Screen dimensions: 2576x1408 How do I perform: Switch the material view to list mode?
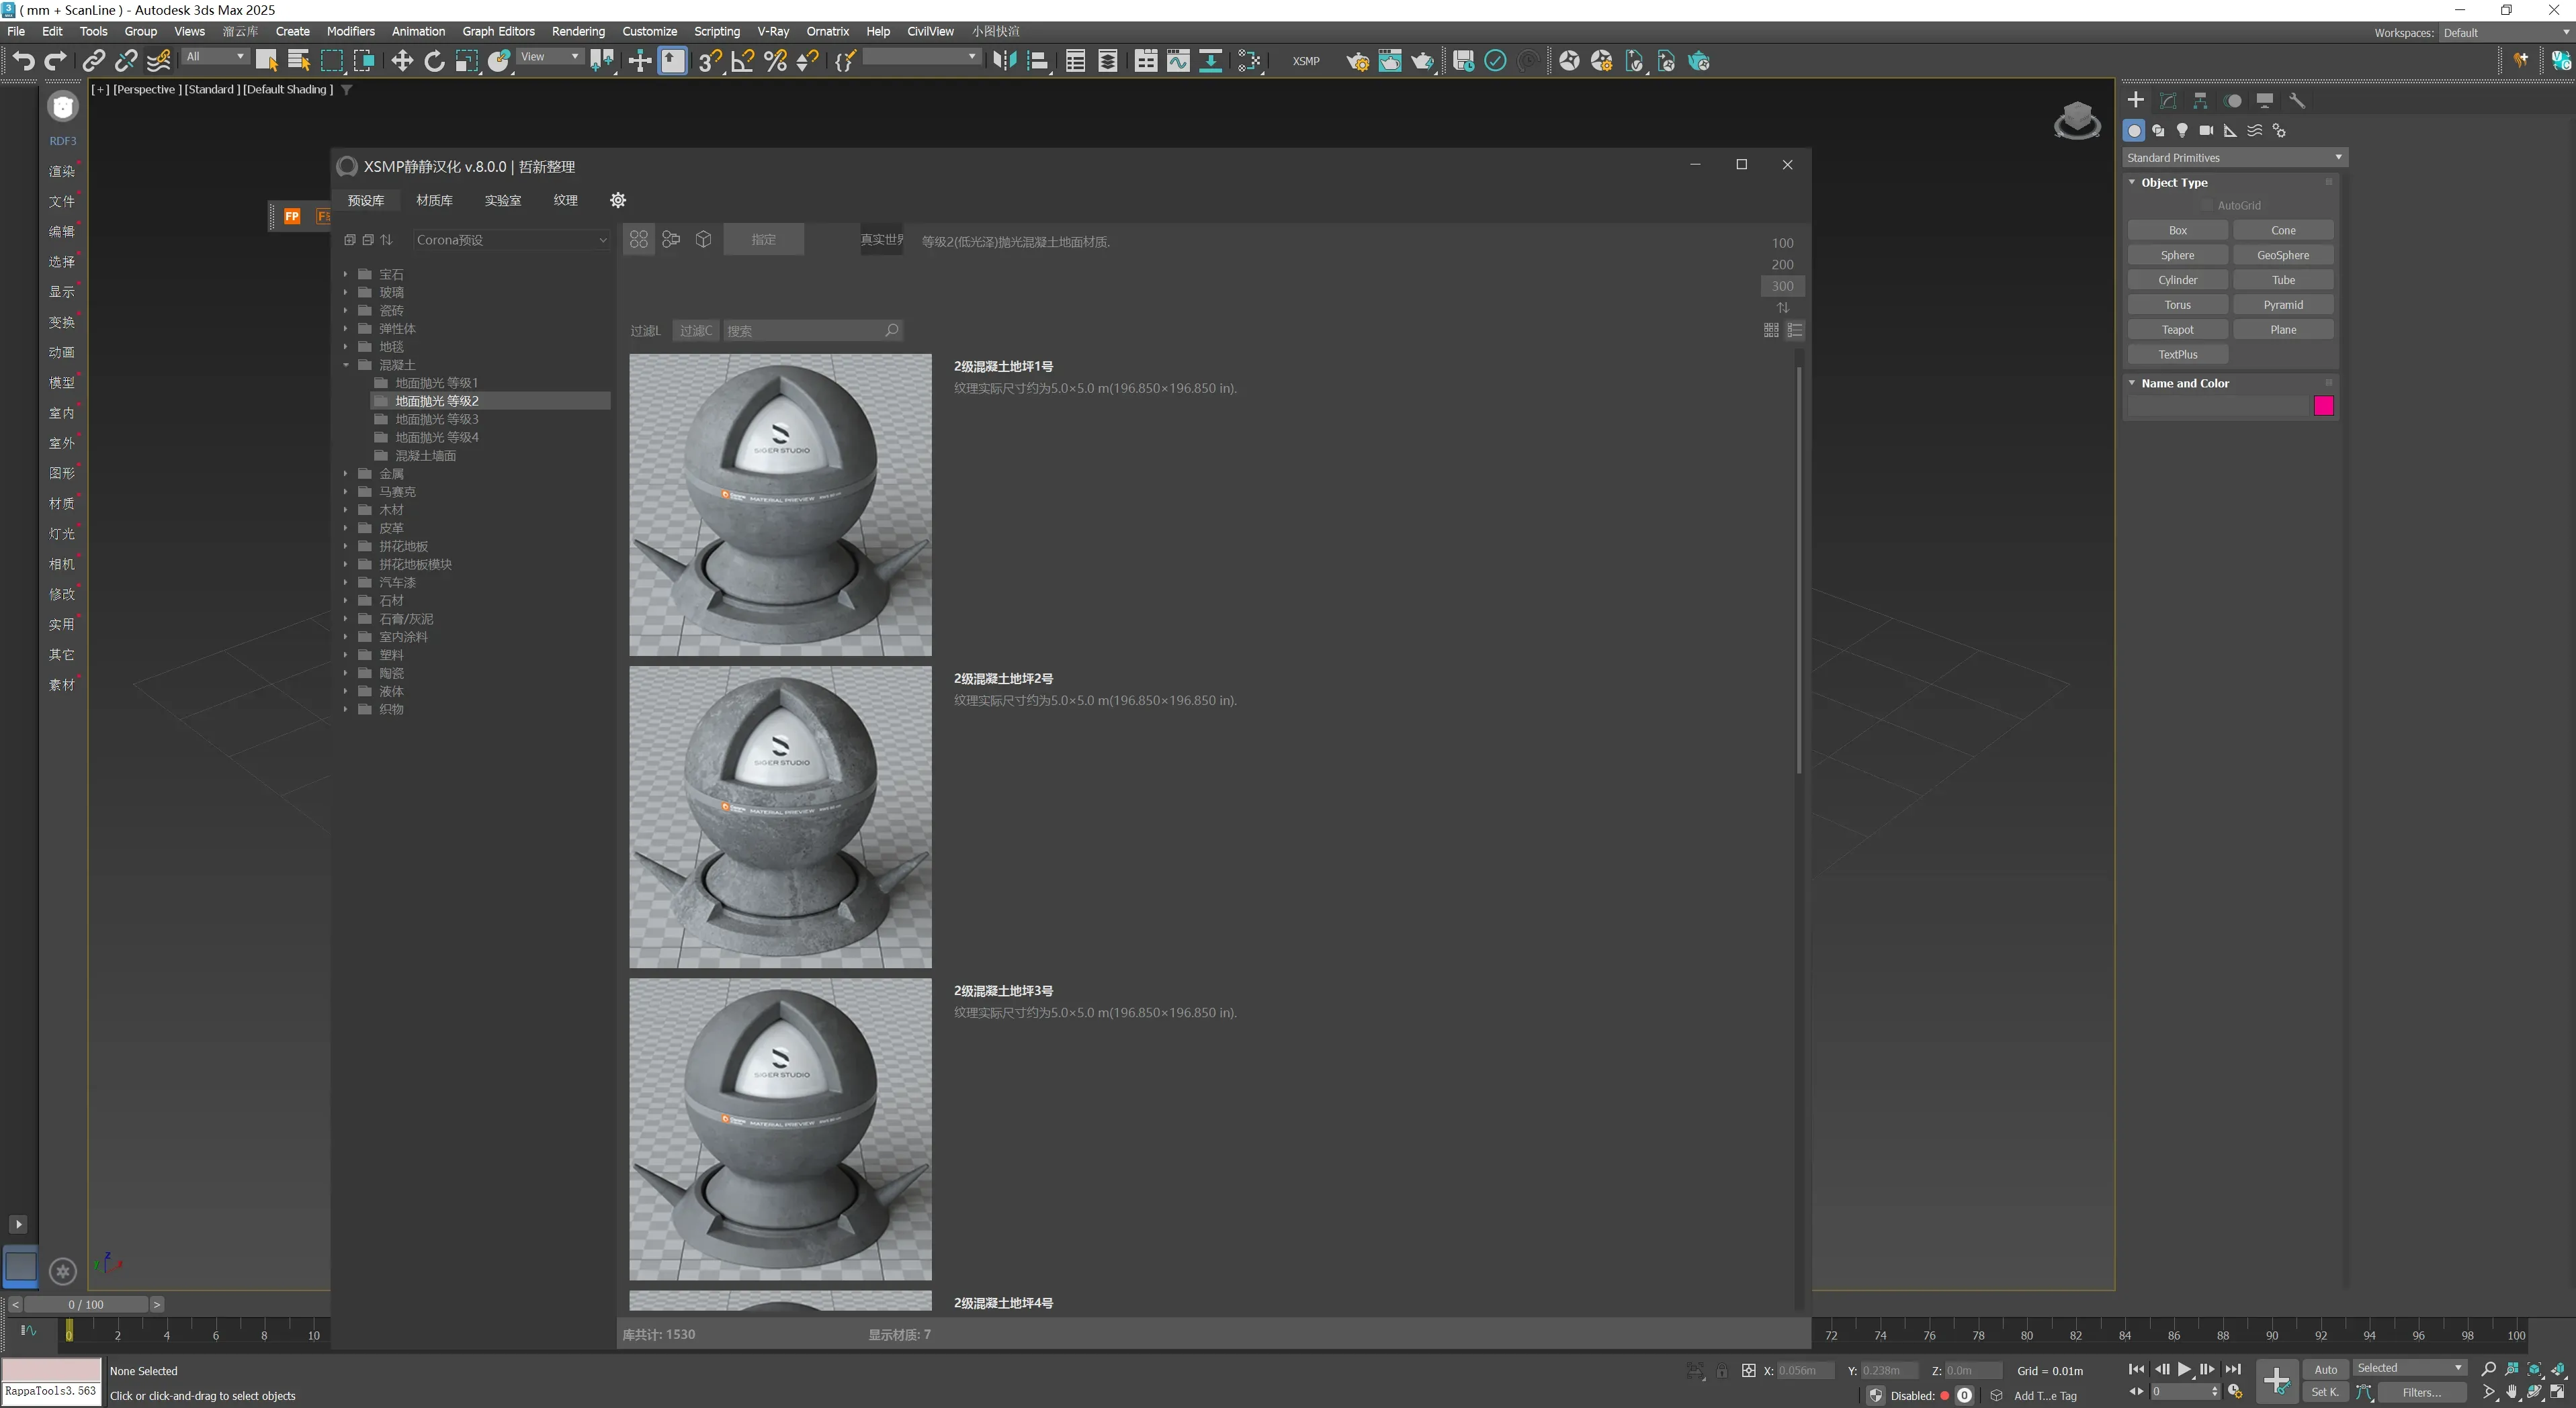(x=1795, y=330)
